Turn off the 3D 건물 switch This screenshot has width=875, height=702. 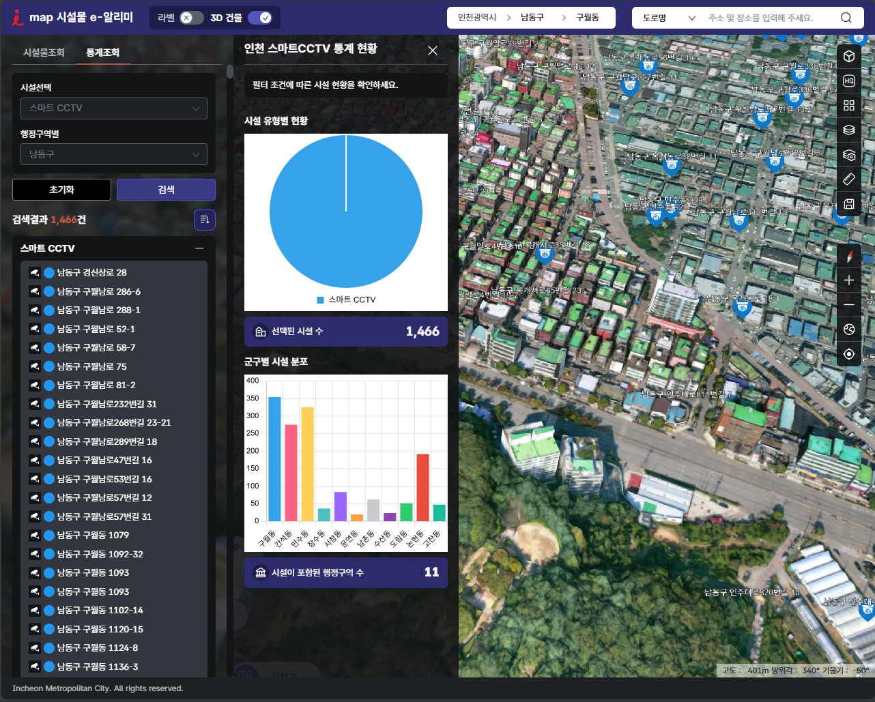point(260,18)
